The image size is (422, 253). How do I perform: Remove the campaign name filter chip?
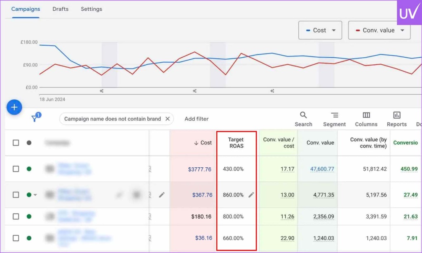pyautogui.click(x=167, y=119)
